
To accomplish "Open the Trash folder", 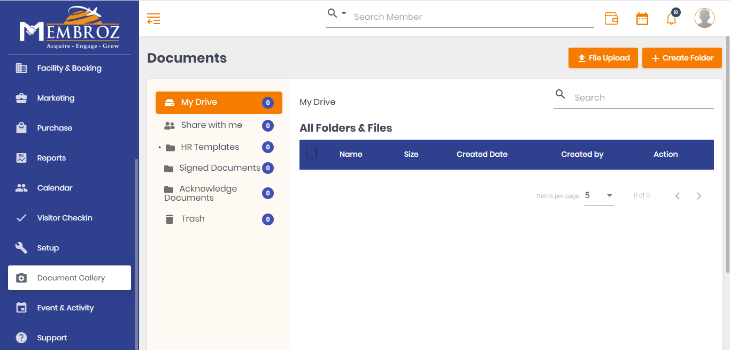I will point(193,219).
